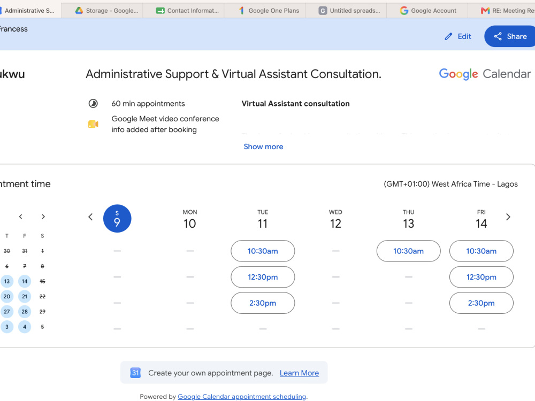The height and width of the screenshot is (401, 535).
Task: Select date 21 in mini calendar
Action: pos(25,296)
